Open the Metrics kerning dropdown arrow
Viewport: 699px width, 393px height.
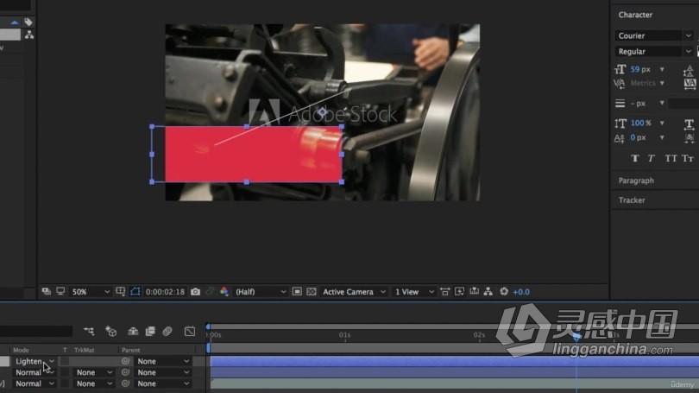pyautogui.click(x=662, y=83)
